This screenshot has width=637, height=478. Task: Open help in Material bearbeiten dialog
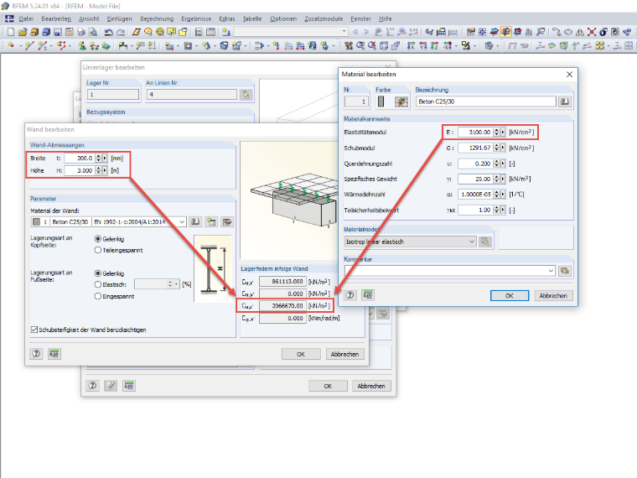point(350,295)
